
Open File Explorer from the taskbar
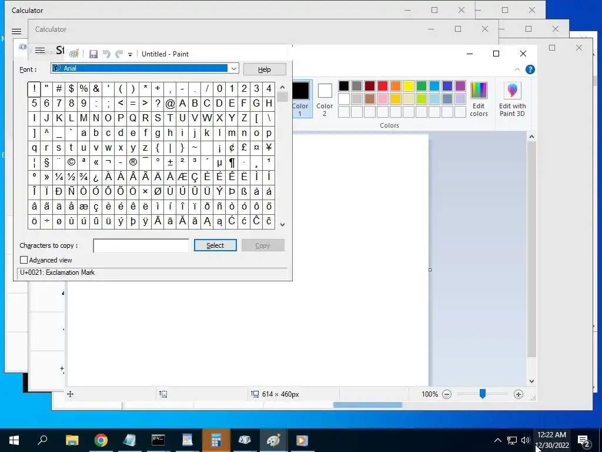72,440
